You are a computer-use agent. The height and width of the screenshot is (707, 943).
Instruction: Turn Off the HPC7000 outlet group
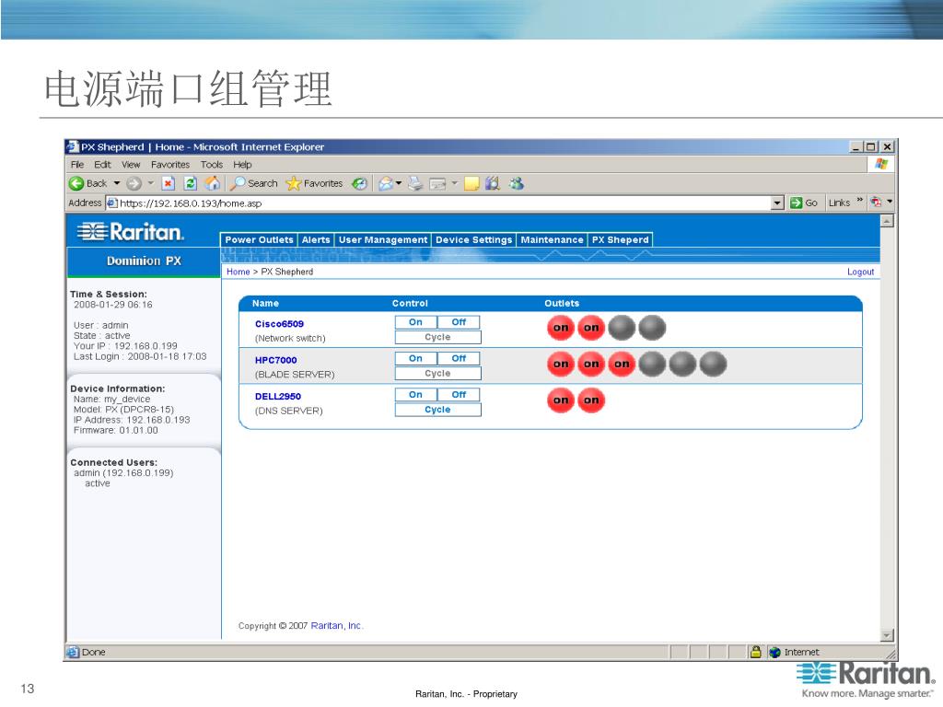click(459, 358)
